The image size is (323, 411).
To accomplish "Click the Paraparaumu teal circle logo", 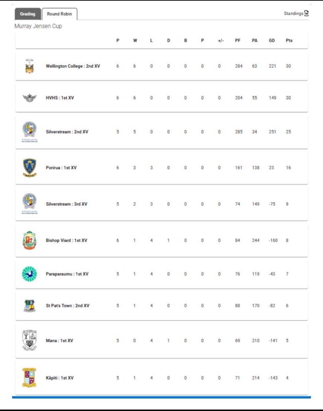I will [30, 274].
